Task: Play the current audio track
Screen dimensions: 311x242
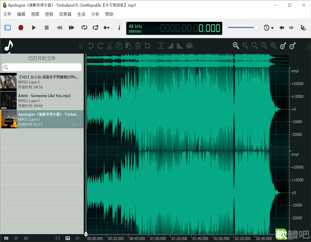Action: (x=34, y=28)
